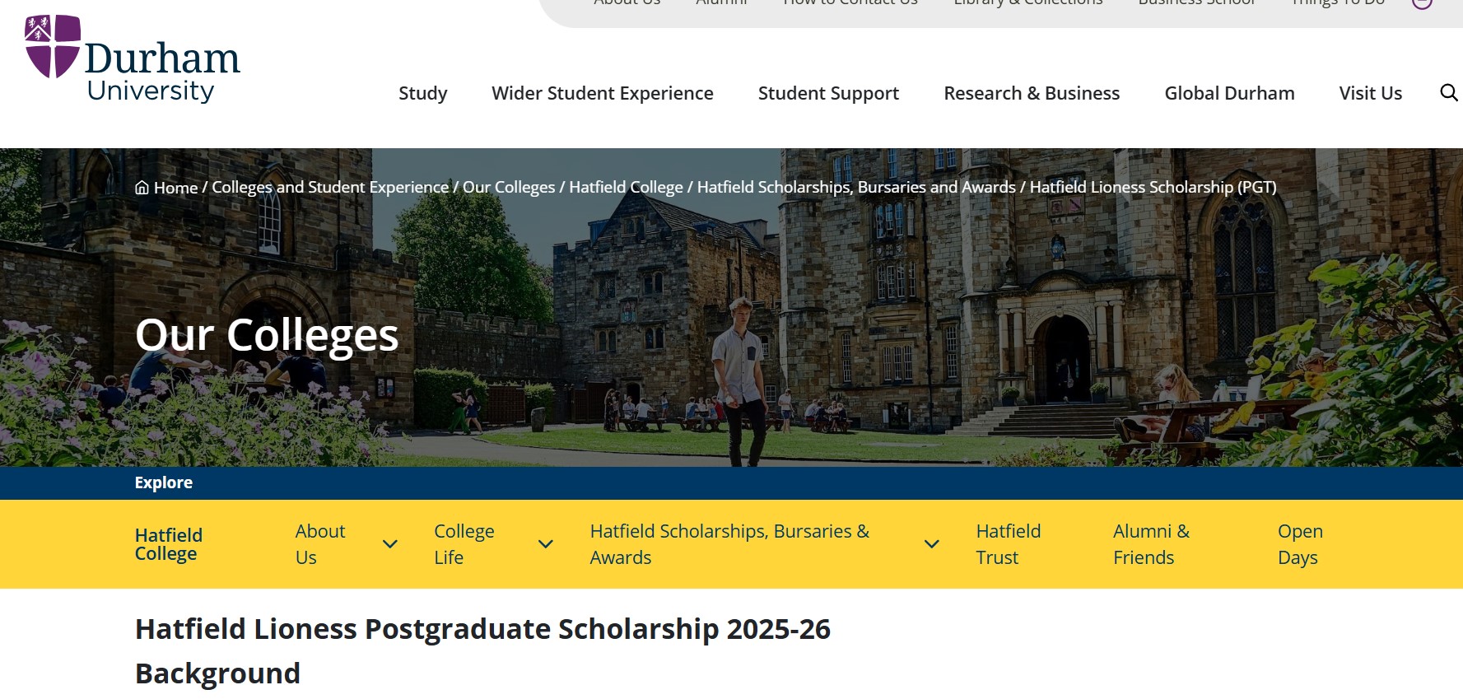This screenshot has width=1463, height=699.
Task: Click Open Days in yellow menu
Action: 1299,544
